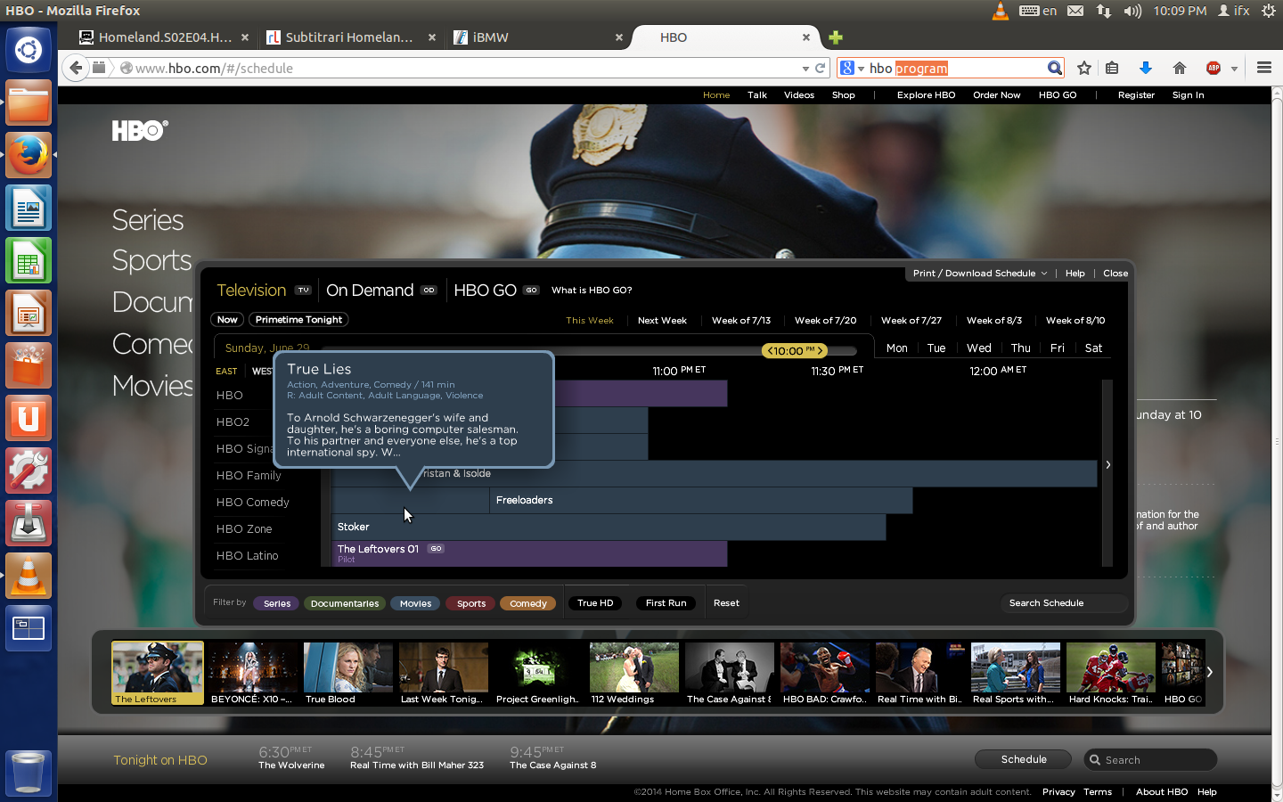Image resolution: width=1283 pixels, height=802 pixels.
Task: Open the Videos link in top navigation
Action: (x=799, y=95)
